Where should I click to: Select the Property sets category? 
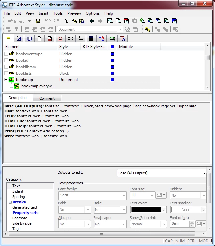(x=25, y=213)
